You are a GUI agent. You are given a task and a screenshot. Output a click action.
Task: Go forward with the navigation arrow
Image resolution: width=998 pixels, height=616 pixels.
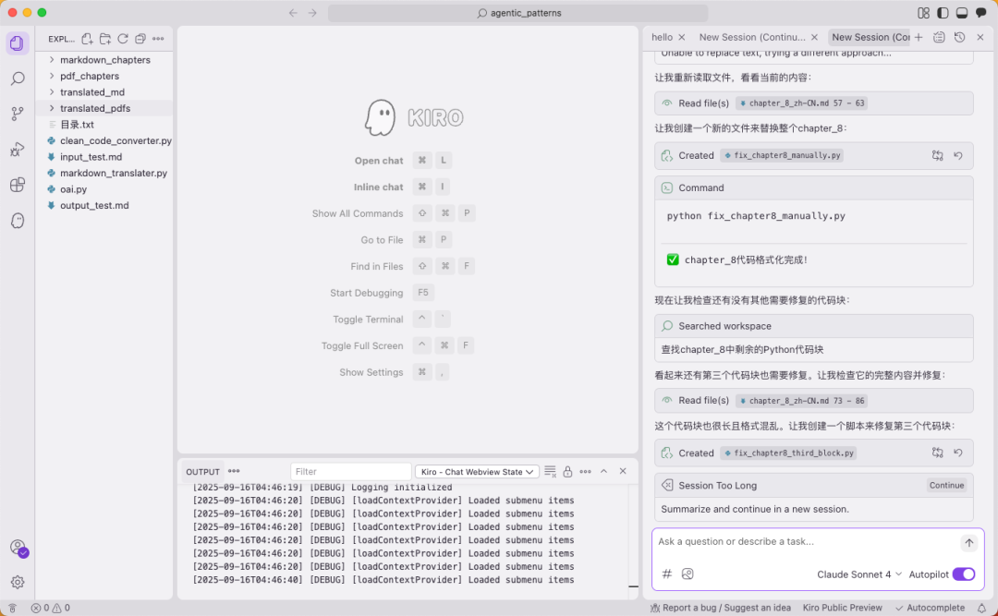click(x=312, y=13)
